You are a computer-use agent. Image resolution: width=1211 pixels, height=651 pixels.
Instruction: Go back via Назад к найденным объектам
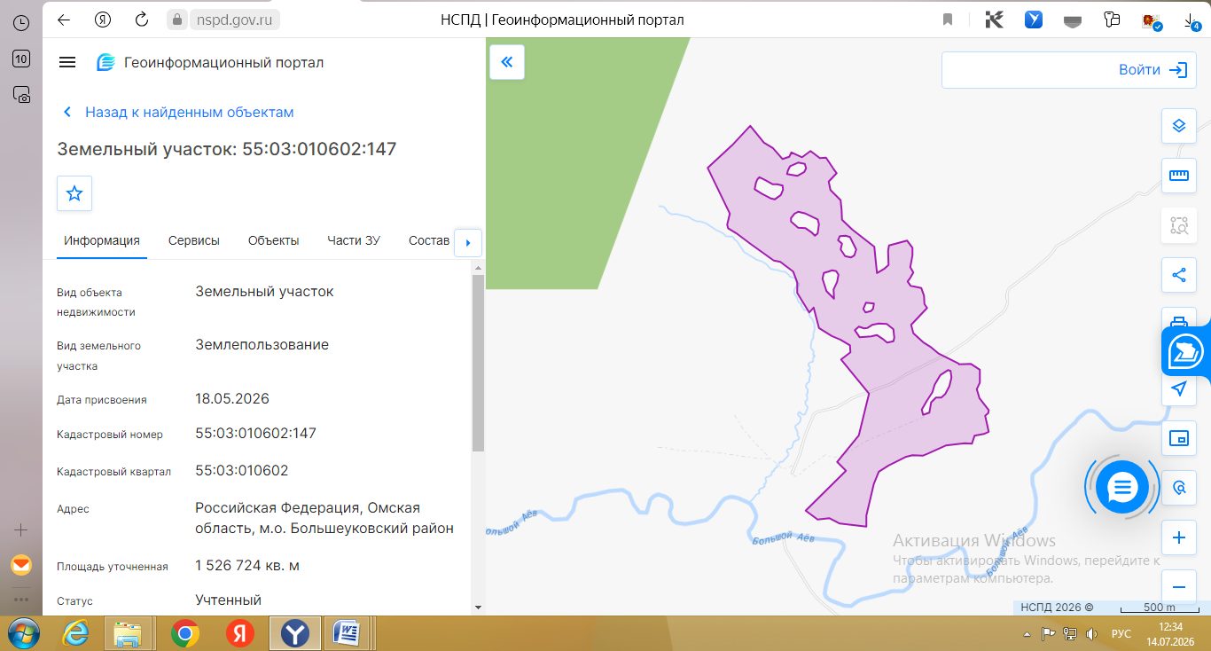[189, 113]
